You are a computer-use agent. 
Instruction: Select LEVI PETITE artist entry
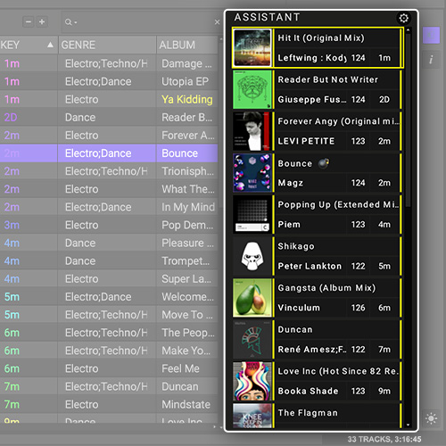[306, 141]
